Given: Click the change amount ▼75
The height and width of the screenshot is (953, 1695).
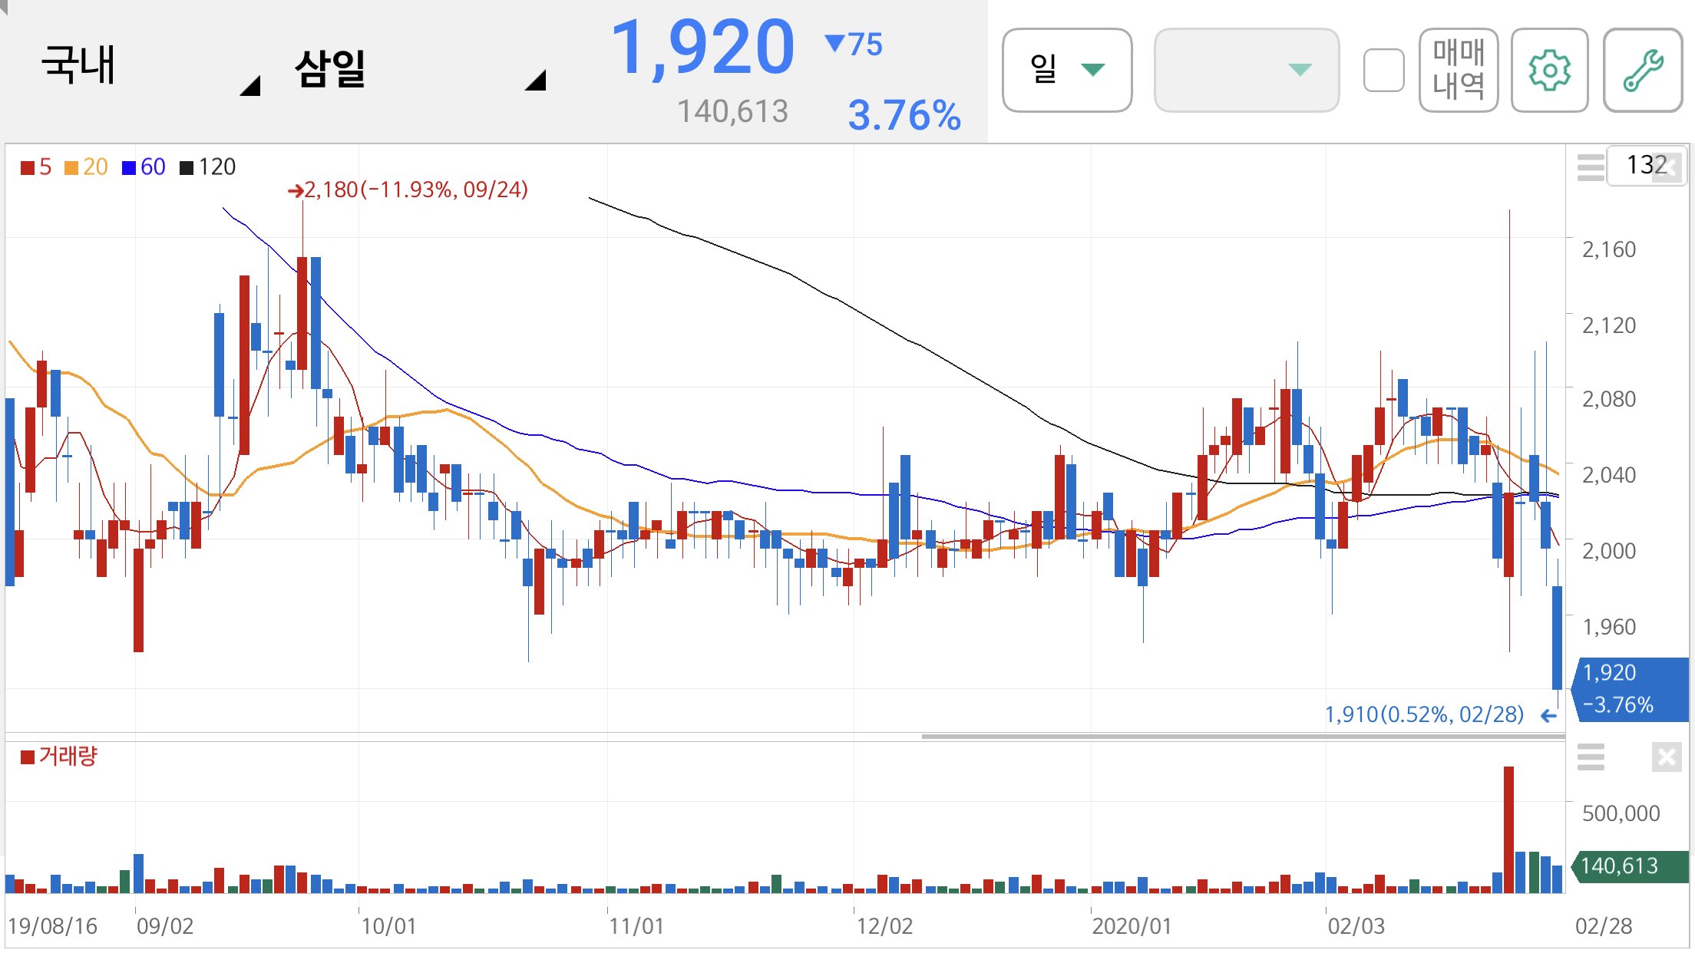Looking at the screenshot, I should tap(854, 45).
